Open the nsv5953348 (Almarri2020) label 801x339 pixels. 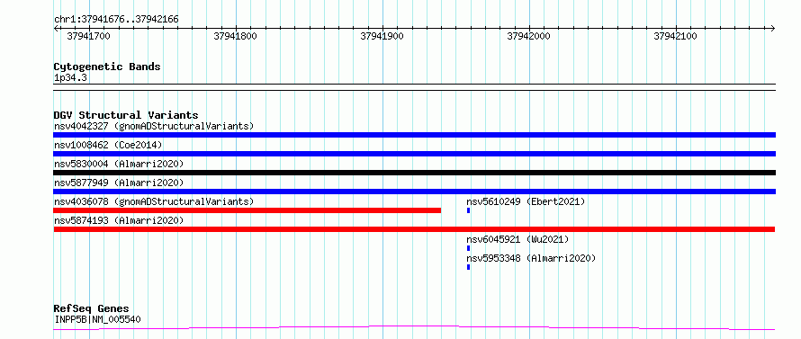click(x=531, y=258)
